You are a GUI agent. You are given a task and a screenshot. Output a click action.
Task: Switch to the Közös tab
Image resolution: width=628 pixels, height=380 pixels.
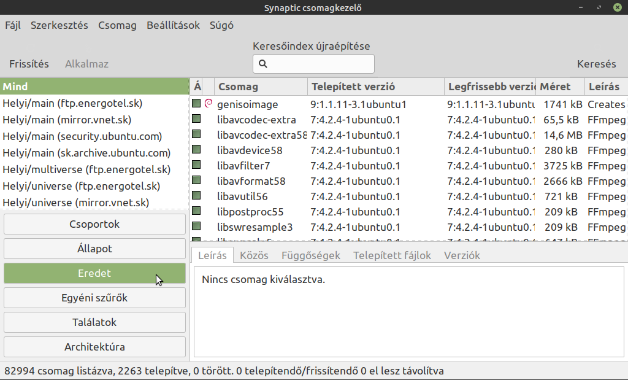click(254, 255)
